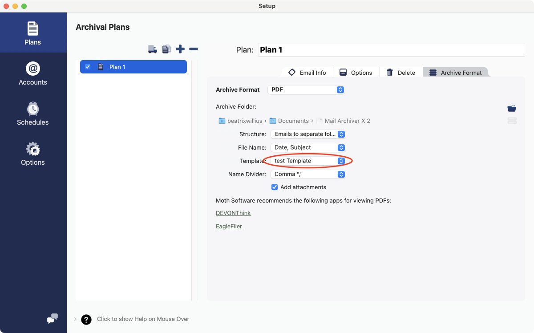Open the Archive Format PDF dropdown
Image resolution: width=534 pixels, height=333 pixels.
(x=306, y=89)
